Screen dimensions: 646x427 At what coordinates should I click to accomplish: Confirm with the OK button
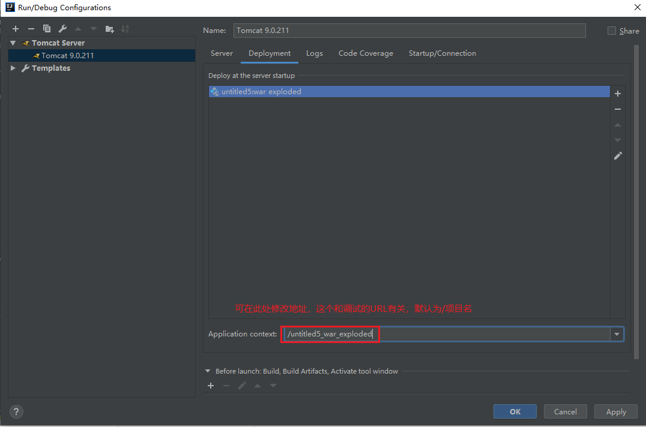click(x=515, y=411)
